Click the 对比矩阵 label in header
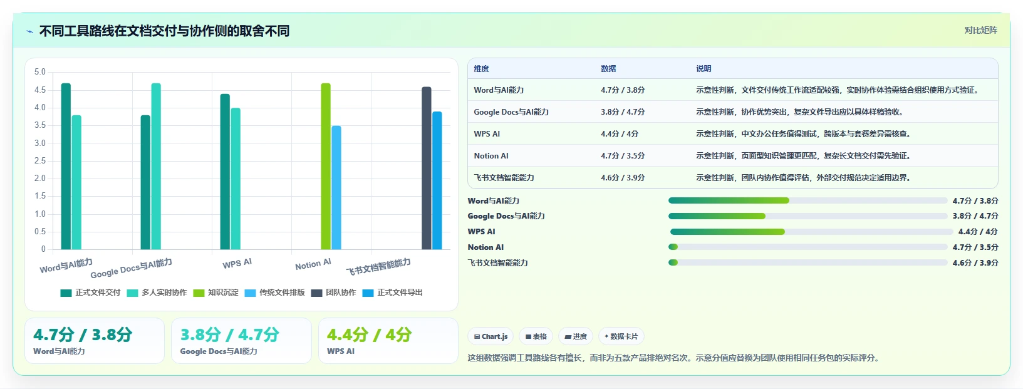 coord(980,30)
